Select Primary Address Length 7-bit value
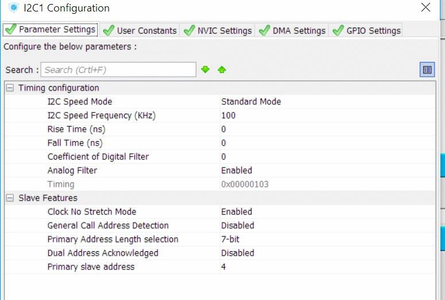The image size is (445, 300). coord(230,239)
